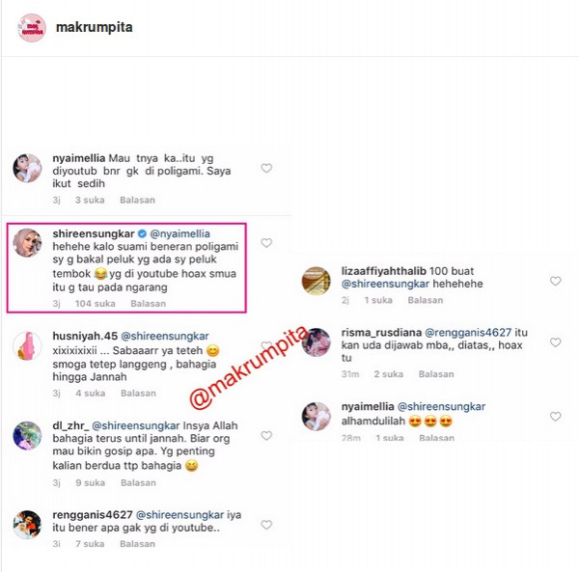Like nyaimellia's alhamdulilah comment

[556, 417]
